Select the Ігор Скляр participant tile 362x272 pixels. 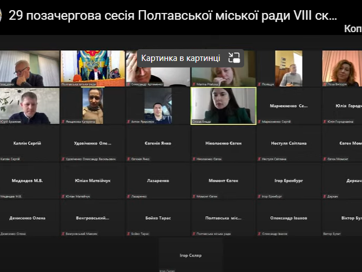[x=191, y=256]
